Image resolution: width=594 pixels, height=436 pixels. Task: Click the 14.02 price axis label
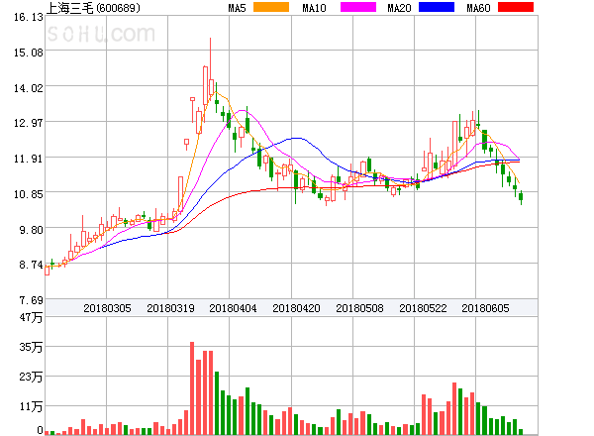click(29, 88)
